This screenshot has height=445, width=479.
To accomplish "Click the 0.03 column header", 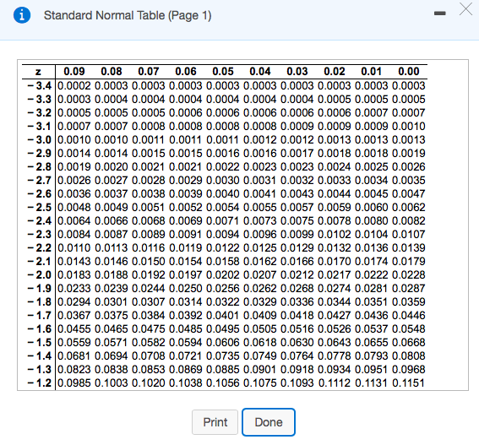I will 297,72.
